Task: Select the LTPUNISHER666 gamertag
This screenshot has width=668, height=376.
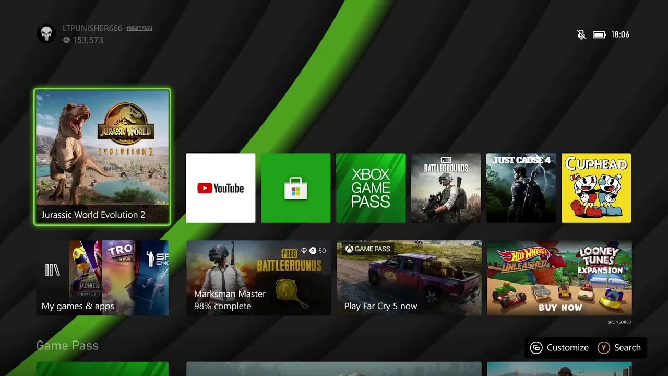Action: [x=92, y=28]
